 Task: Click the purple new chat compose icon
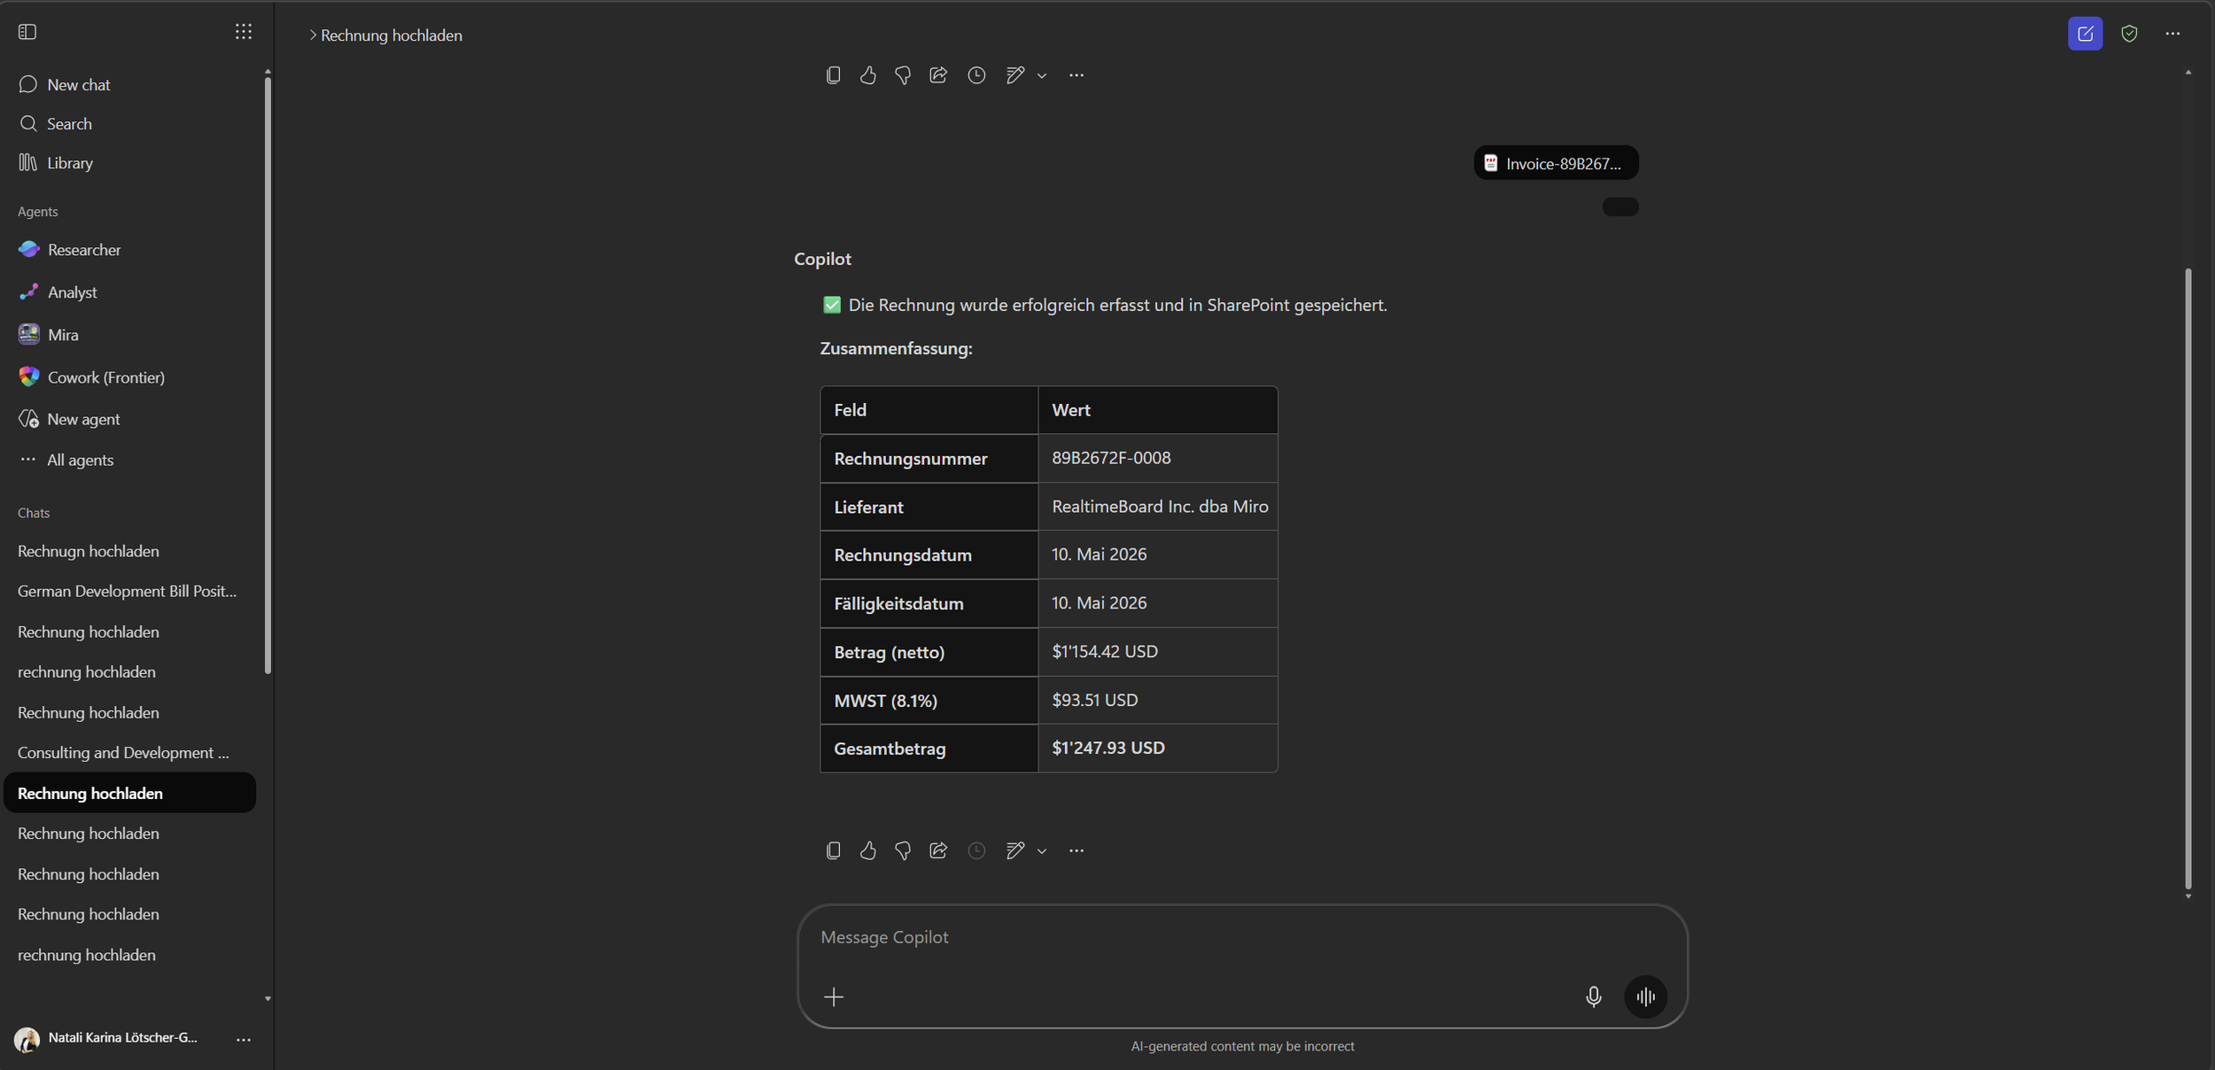pyautogui.click(x=2085, y=34)
